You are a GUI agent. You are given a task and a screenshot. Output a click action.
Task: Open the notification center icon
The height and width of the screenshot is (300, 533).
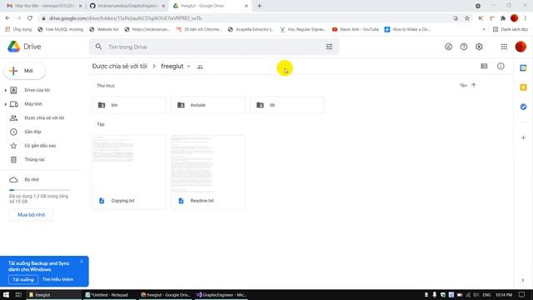click(x=522, y=295)
